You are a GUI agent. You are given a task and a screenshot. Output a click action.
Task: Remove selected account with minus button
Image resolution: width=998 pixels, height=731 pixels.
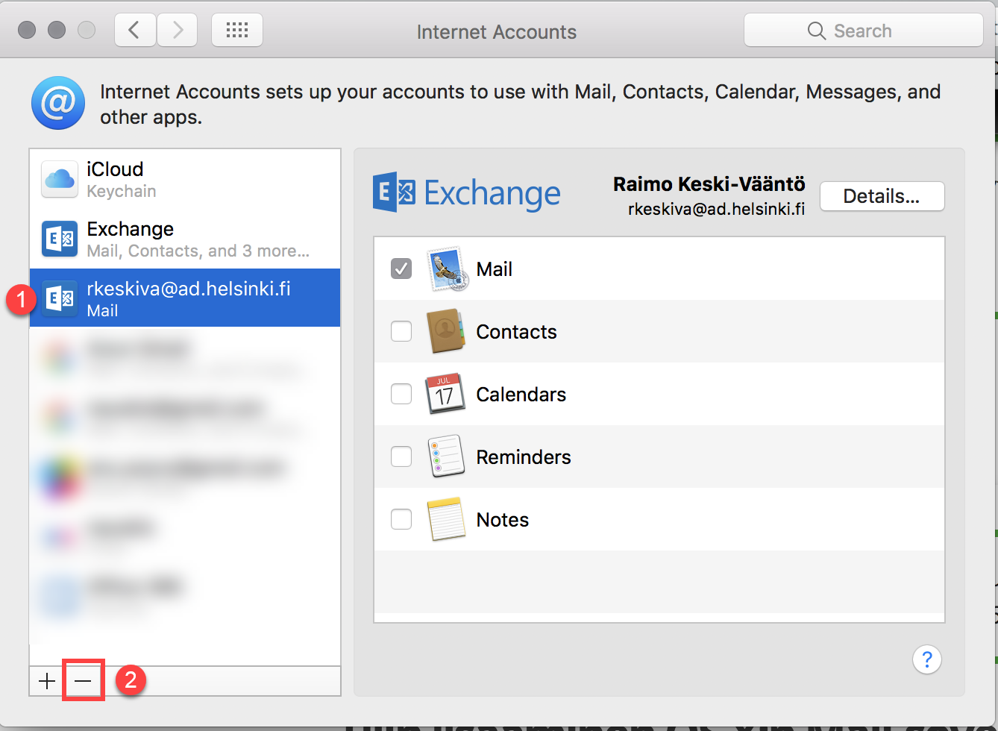(x=83, y=681)
